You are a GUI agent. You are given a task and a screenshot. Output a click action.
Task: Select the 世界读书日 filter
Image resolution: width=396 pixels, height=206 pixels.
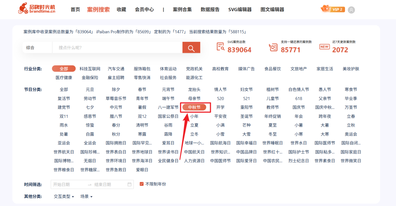[168, 152]
